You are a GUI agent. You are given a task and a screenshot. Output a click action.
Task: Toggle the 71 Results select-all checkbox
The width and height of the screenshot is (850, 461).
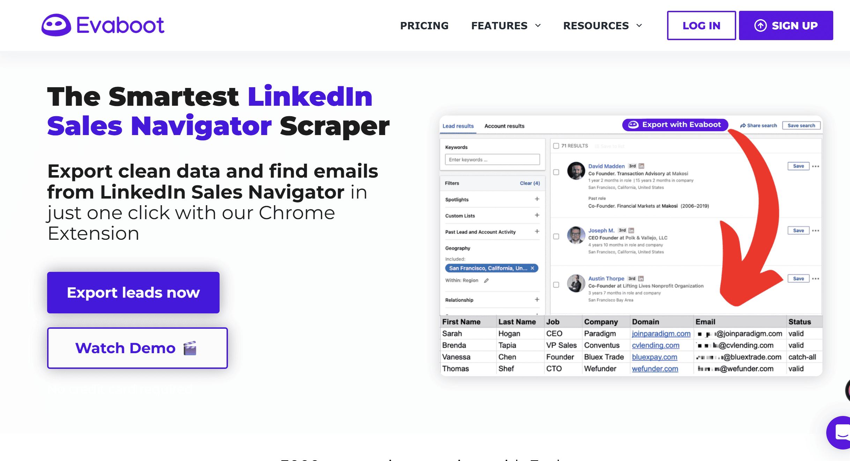pyautogui.click(x=556, y=146)
